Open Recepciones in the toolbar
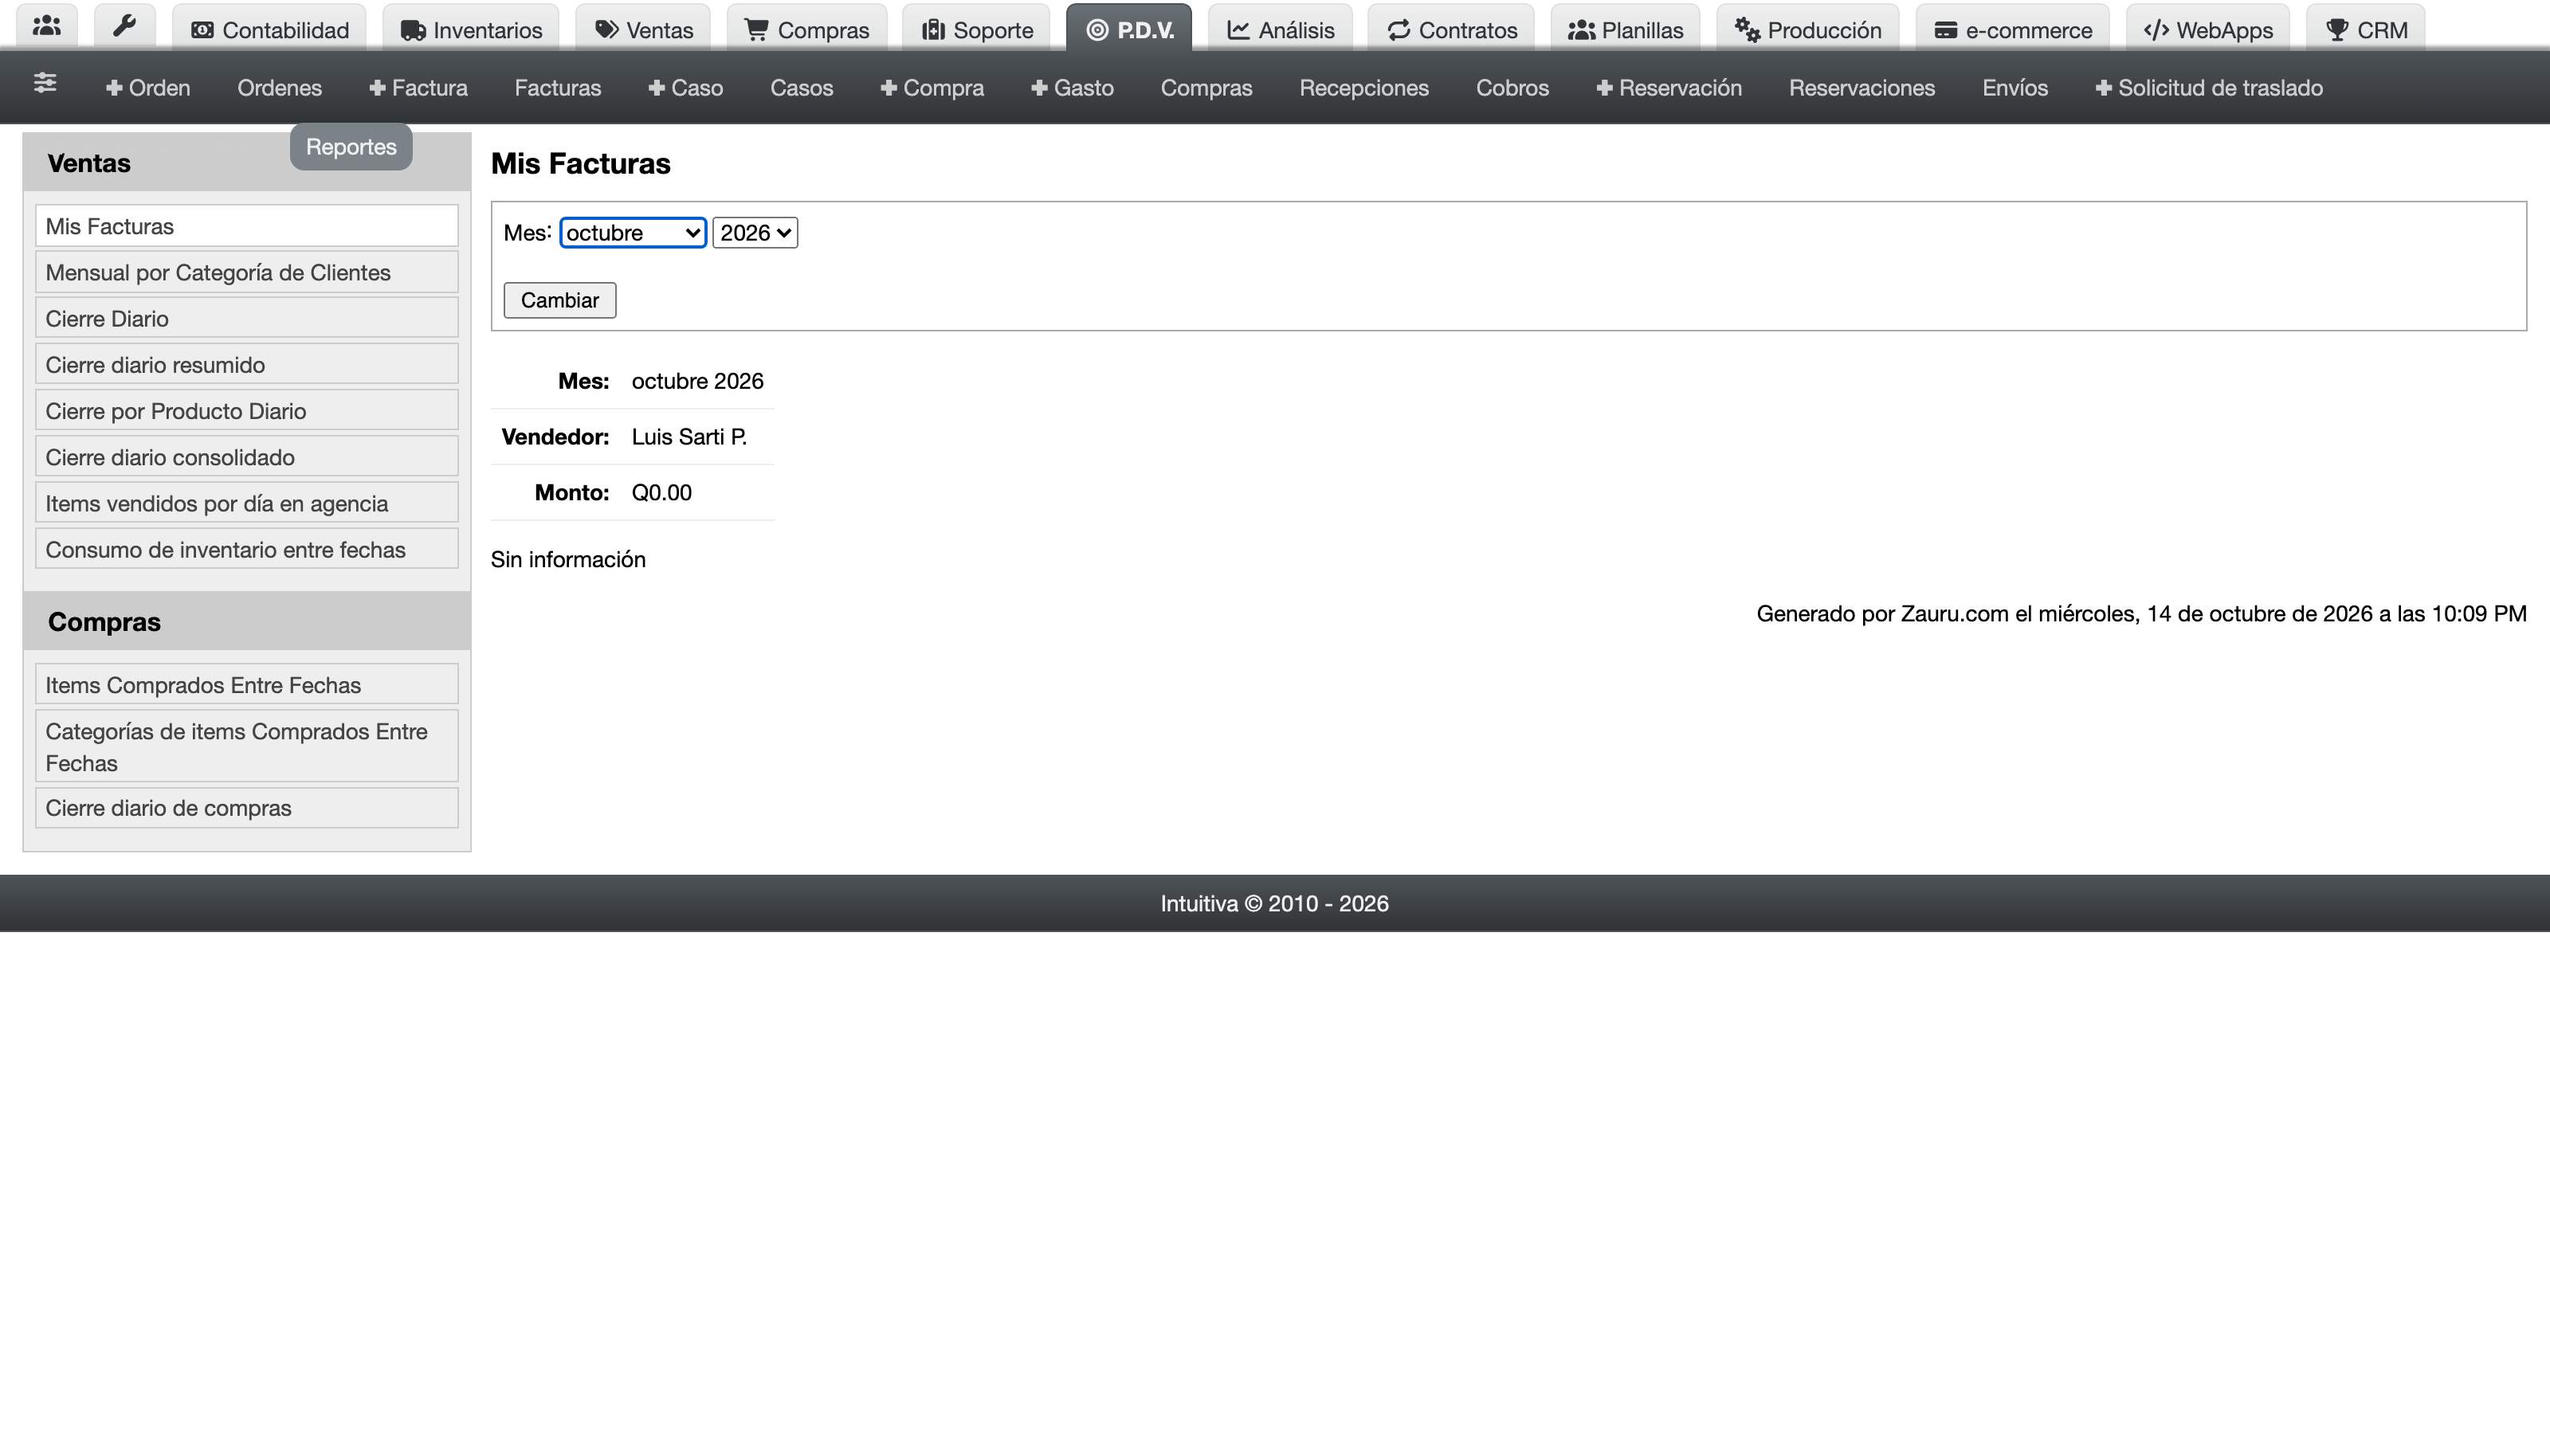Screen dimensions: 2550x1434 (1364, 88)
